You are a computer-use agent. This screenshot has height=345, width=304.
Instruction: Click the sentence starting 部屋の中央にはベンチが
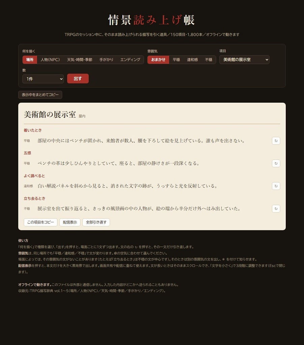(x=141, y=140)
